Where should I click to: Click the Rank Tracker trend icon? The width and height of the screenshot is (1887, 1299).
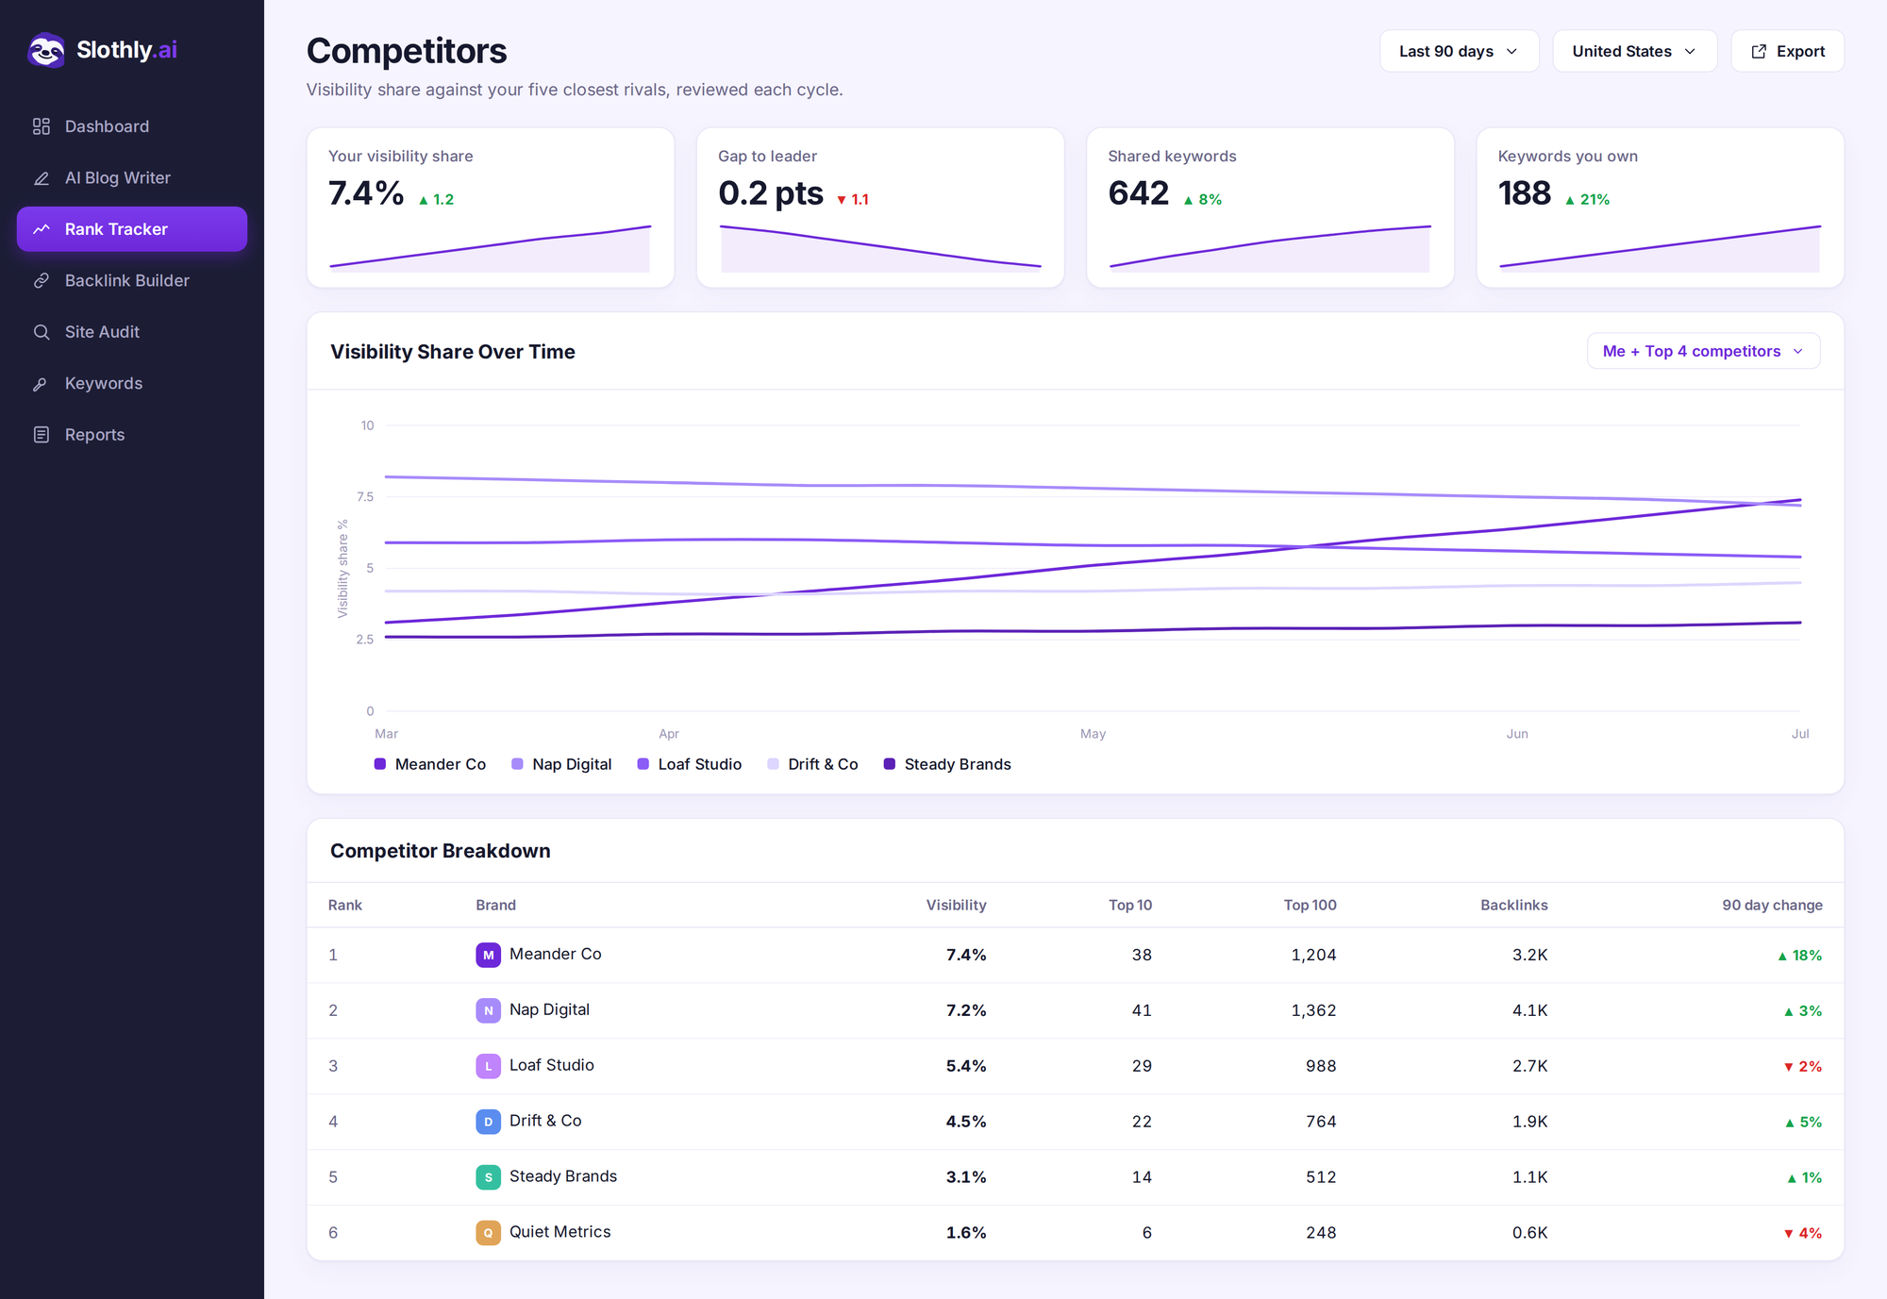pyautogui.click(x=42, y=229)
